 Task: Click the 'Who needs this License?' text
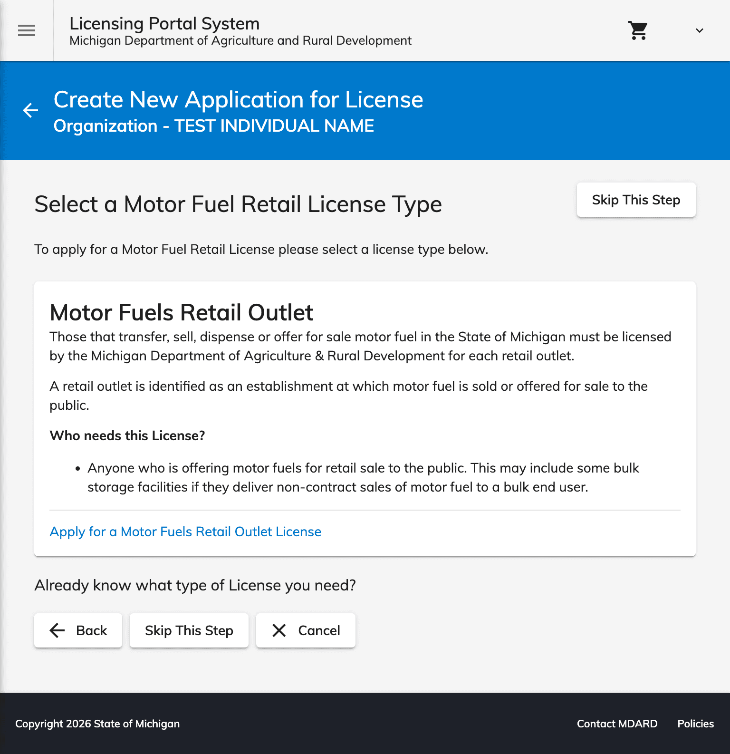click(x=127, y=435)
